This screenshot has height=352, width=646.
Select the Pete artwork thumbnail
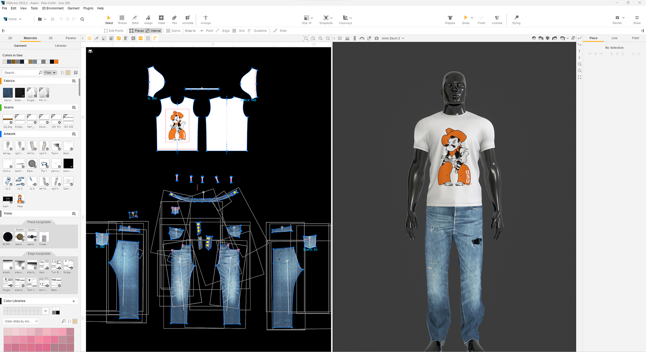point(20,199)
